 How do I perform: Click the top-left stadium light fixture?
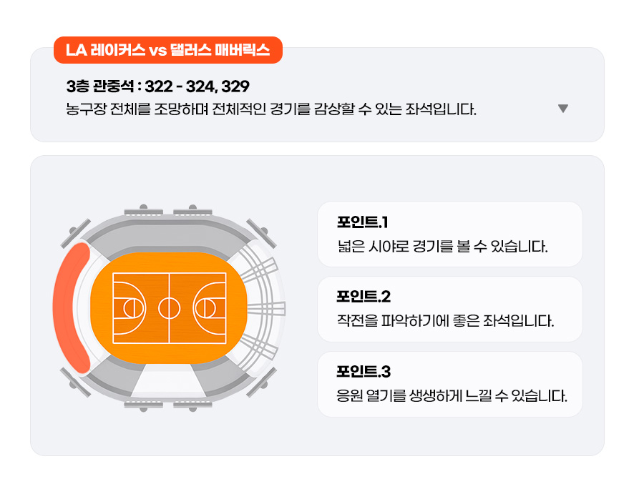click(x=76, y=233)
